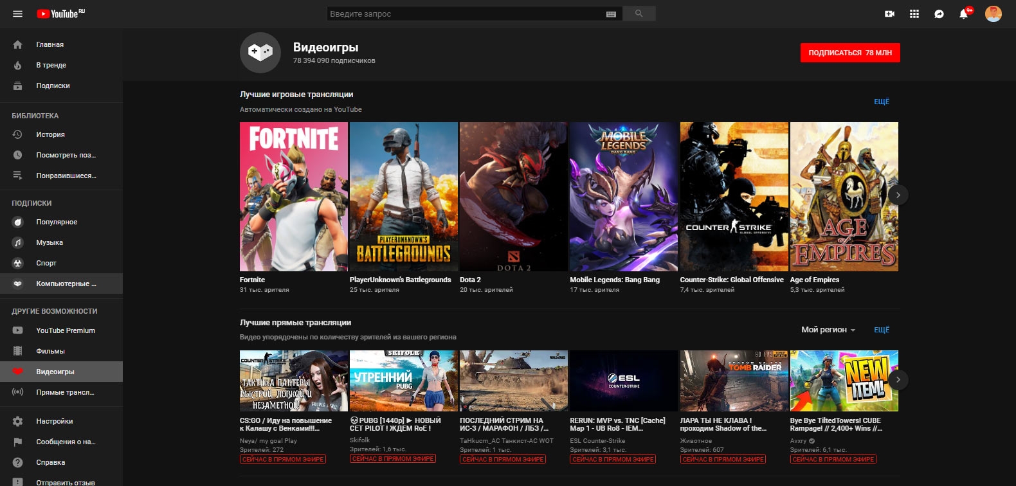The height and width of the screenshot is (486, 1016).
Task: Open the notifications bell
Action: coord(963,14)
